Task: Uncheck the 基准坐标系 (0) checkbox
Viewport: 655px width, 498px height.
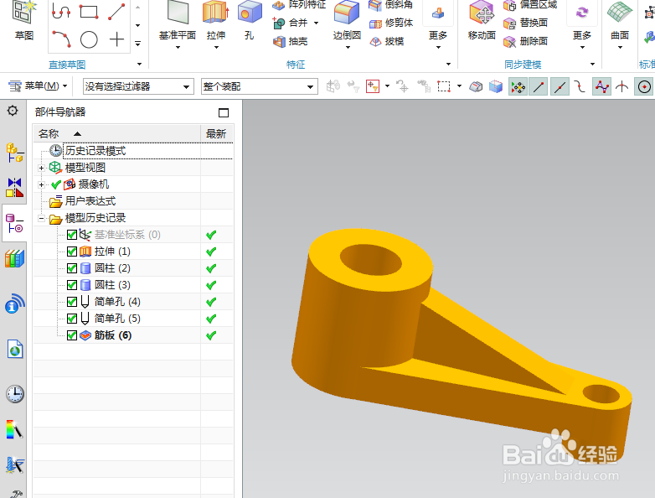Action: pos(72,235)
